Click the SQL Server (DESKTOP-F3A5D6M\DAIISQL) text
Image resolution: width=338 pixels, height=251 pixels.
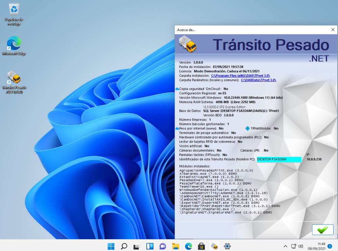coord(241,111)
